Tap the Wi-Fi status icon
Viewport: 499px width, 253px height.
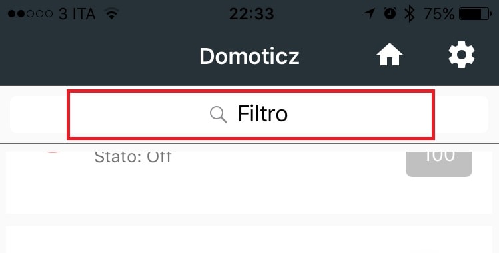pyautogui.click(x=111, y=14)
